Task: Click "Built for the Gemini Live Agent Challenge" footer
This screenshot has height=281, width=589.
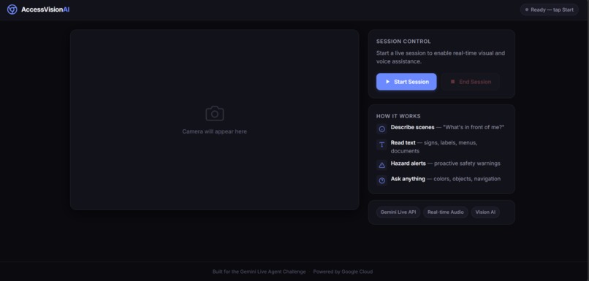Action: (259, 272)
